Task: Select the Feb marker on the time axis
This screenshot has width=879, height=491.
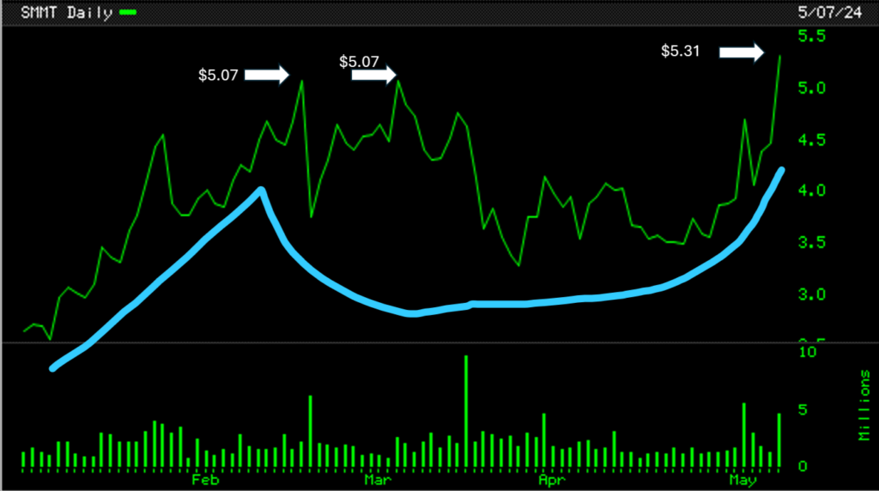Action: coord(201,480)
